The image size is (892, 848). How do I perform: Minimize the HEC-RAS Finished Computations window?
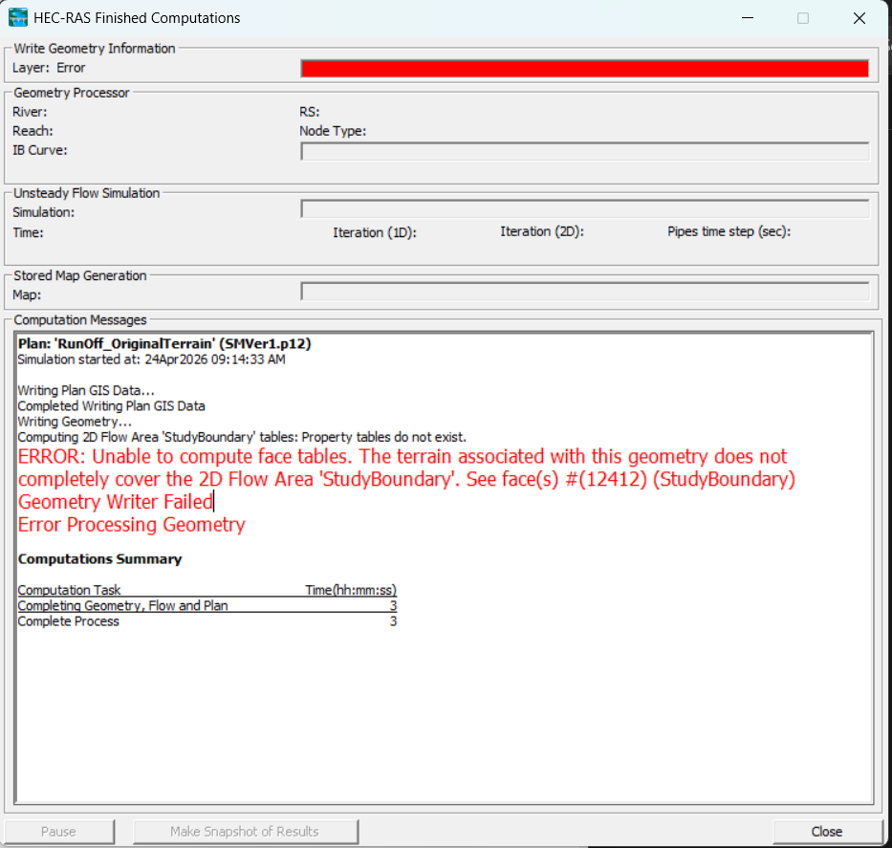click(747, 18)
